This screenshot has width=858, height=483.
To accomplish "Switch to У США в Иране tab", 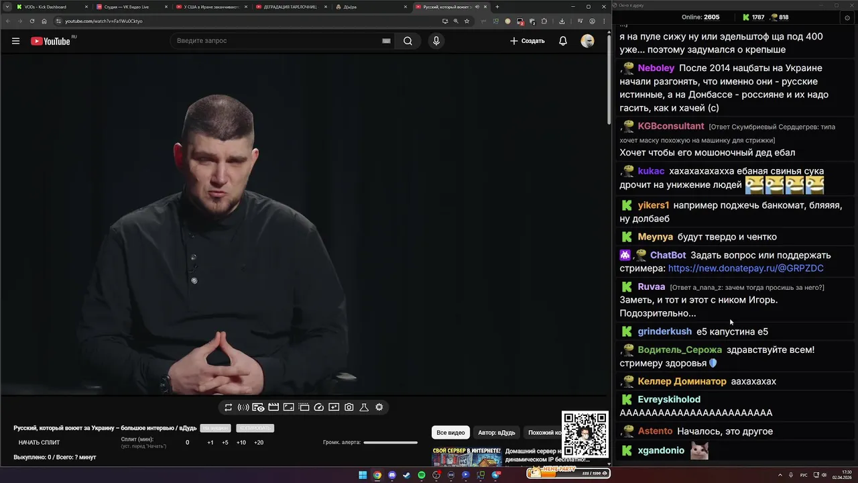I will click(211, 7).
